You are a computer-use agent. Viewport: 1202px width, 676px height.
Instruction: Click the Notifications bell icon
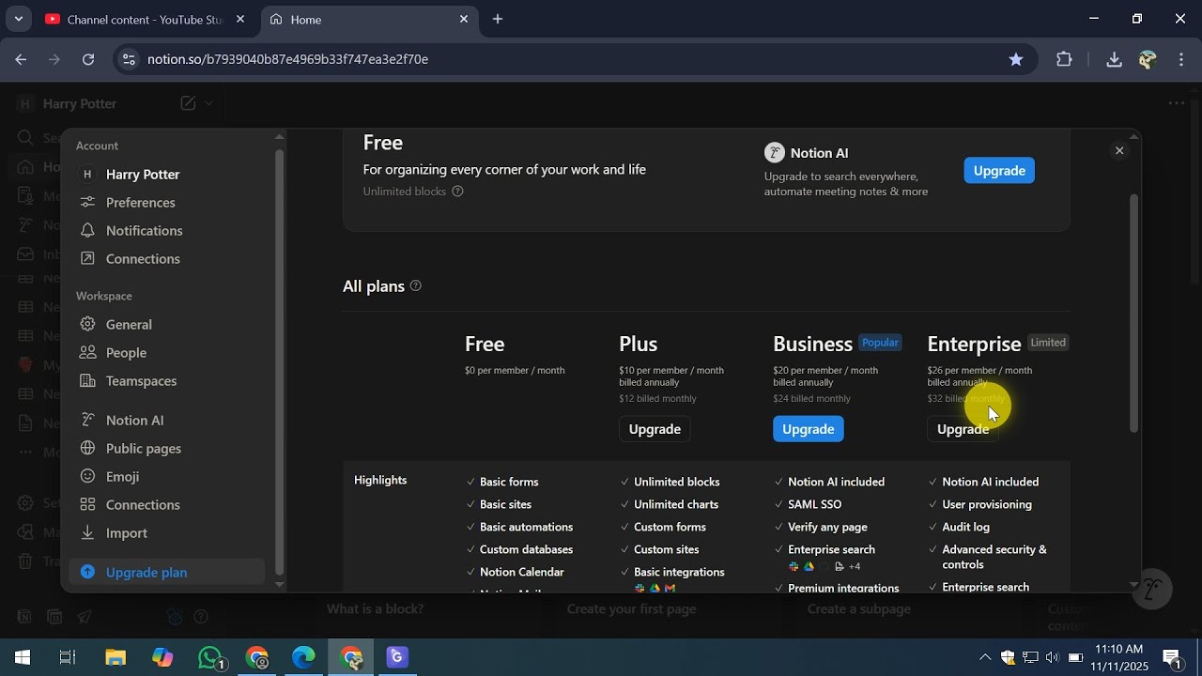pyautogui.click(x=87, y=231)
